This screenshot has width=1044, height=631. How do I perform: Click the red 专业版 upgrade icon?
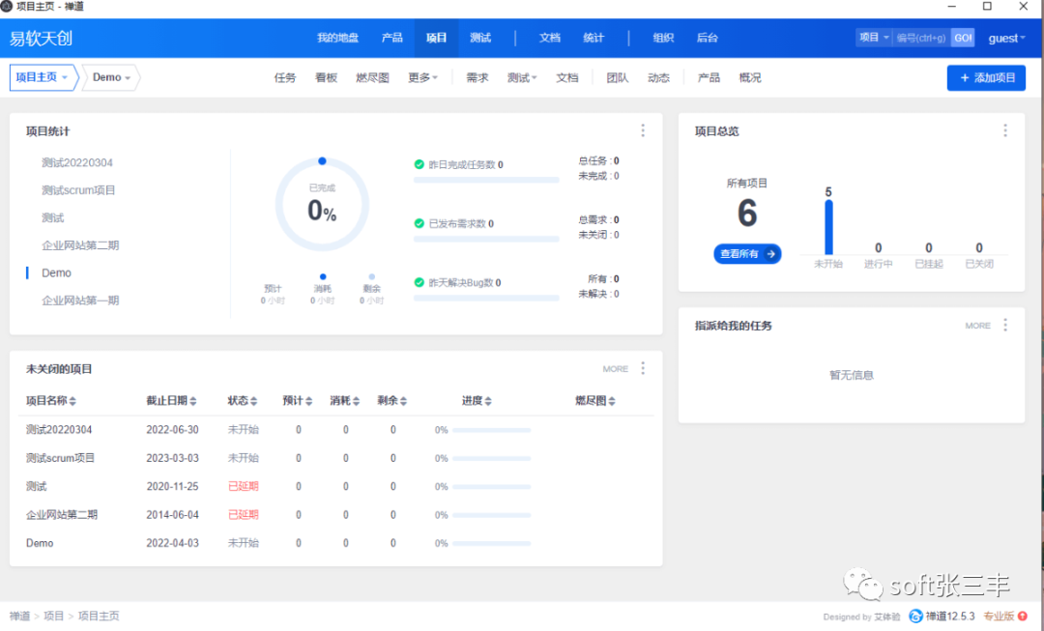pos(1023,617)
